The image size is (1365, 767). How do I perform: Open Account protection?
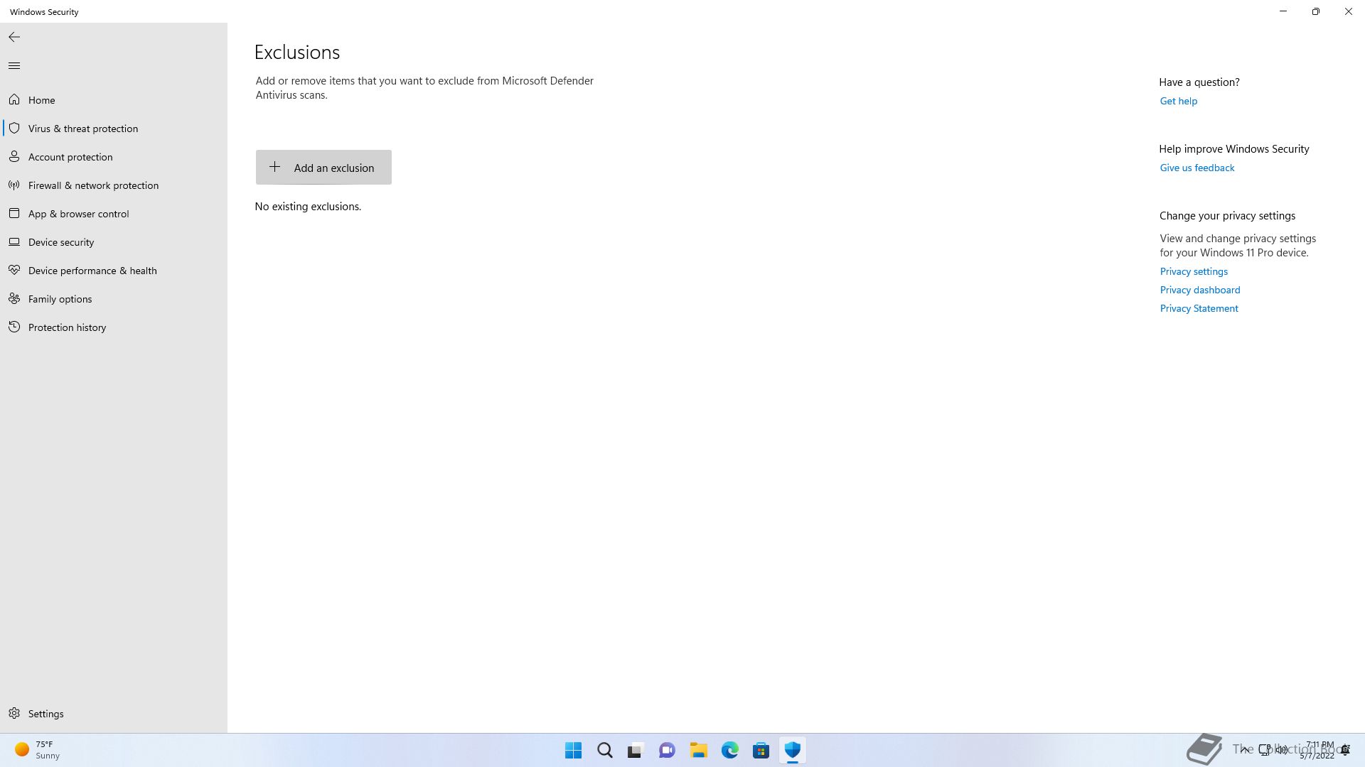click(x=114, y=157)
